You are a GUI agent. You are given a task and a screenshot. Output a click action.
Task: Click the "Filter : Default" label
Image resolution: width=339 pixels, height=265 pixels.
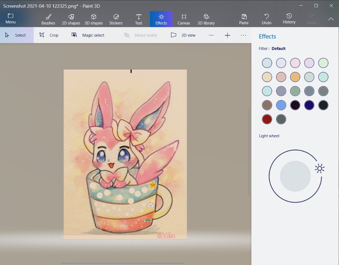click(x=272, y=48)
